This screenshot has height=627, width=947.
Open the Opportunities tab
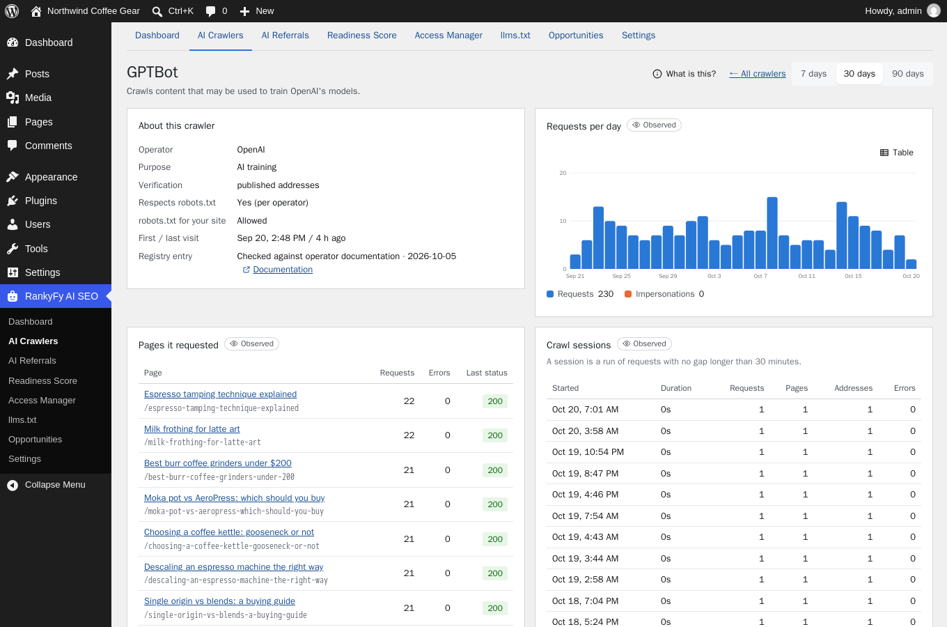click(576, 36)
